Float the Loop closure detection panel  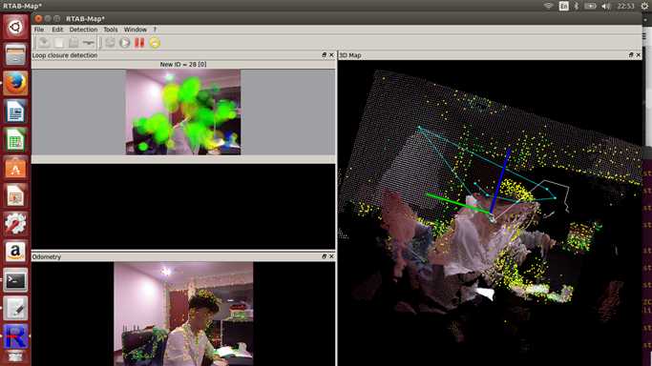[324, 54]
